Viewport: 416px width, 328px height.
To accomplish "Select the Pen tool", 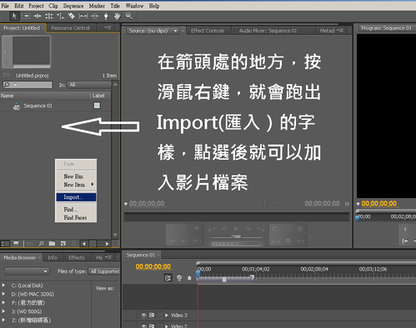I will click(x=106, y=16).
